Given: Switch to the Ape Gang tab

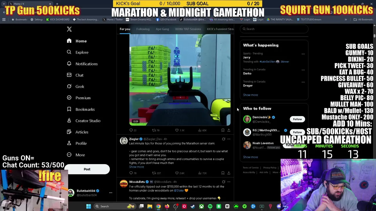Looking at the screenshot, I should (x=162, y=29).
